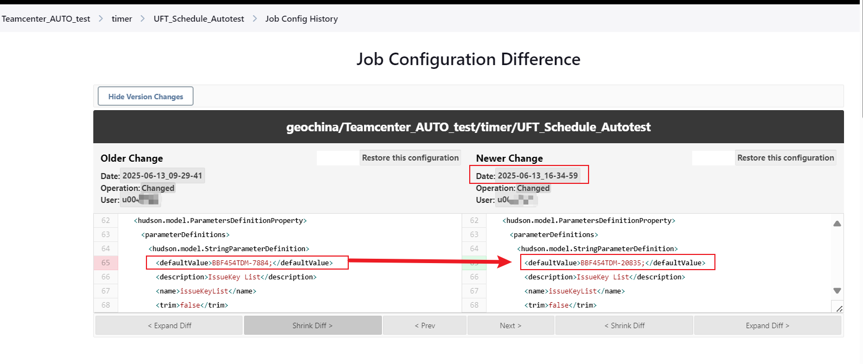
Task: Open the timer breadcrumb link
Action: (x=122, y=19)
